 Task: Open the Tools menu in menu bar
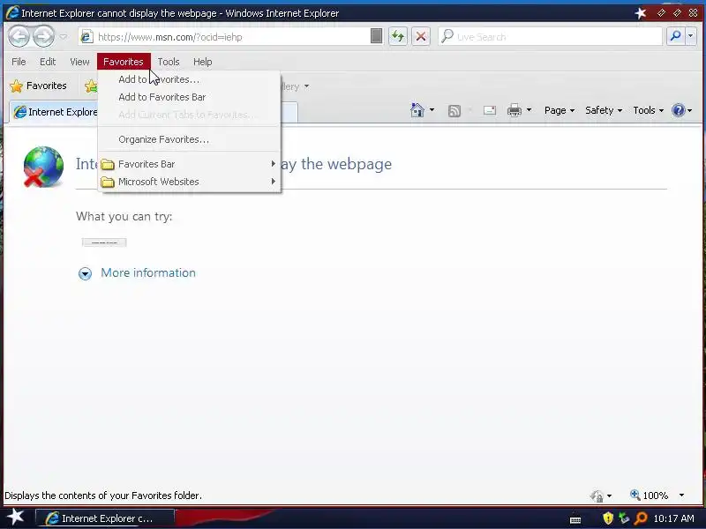[x=169, y=62]
